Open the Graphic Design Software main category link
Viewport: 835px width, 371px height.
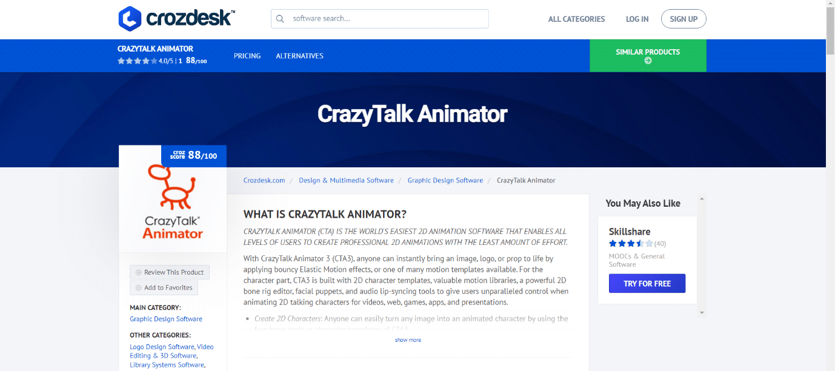[x=166, y=319]
